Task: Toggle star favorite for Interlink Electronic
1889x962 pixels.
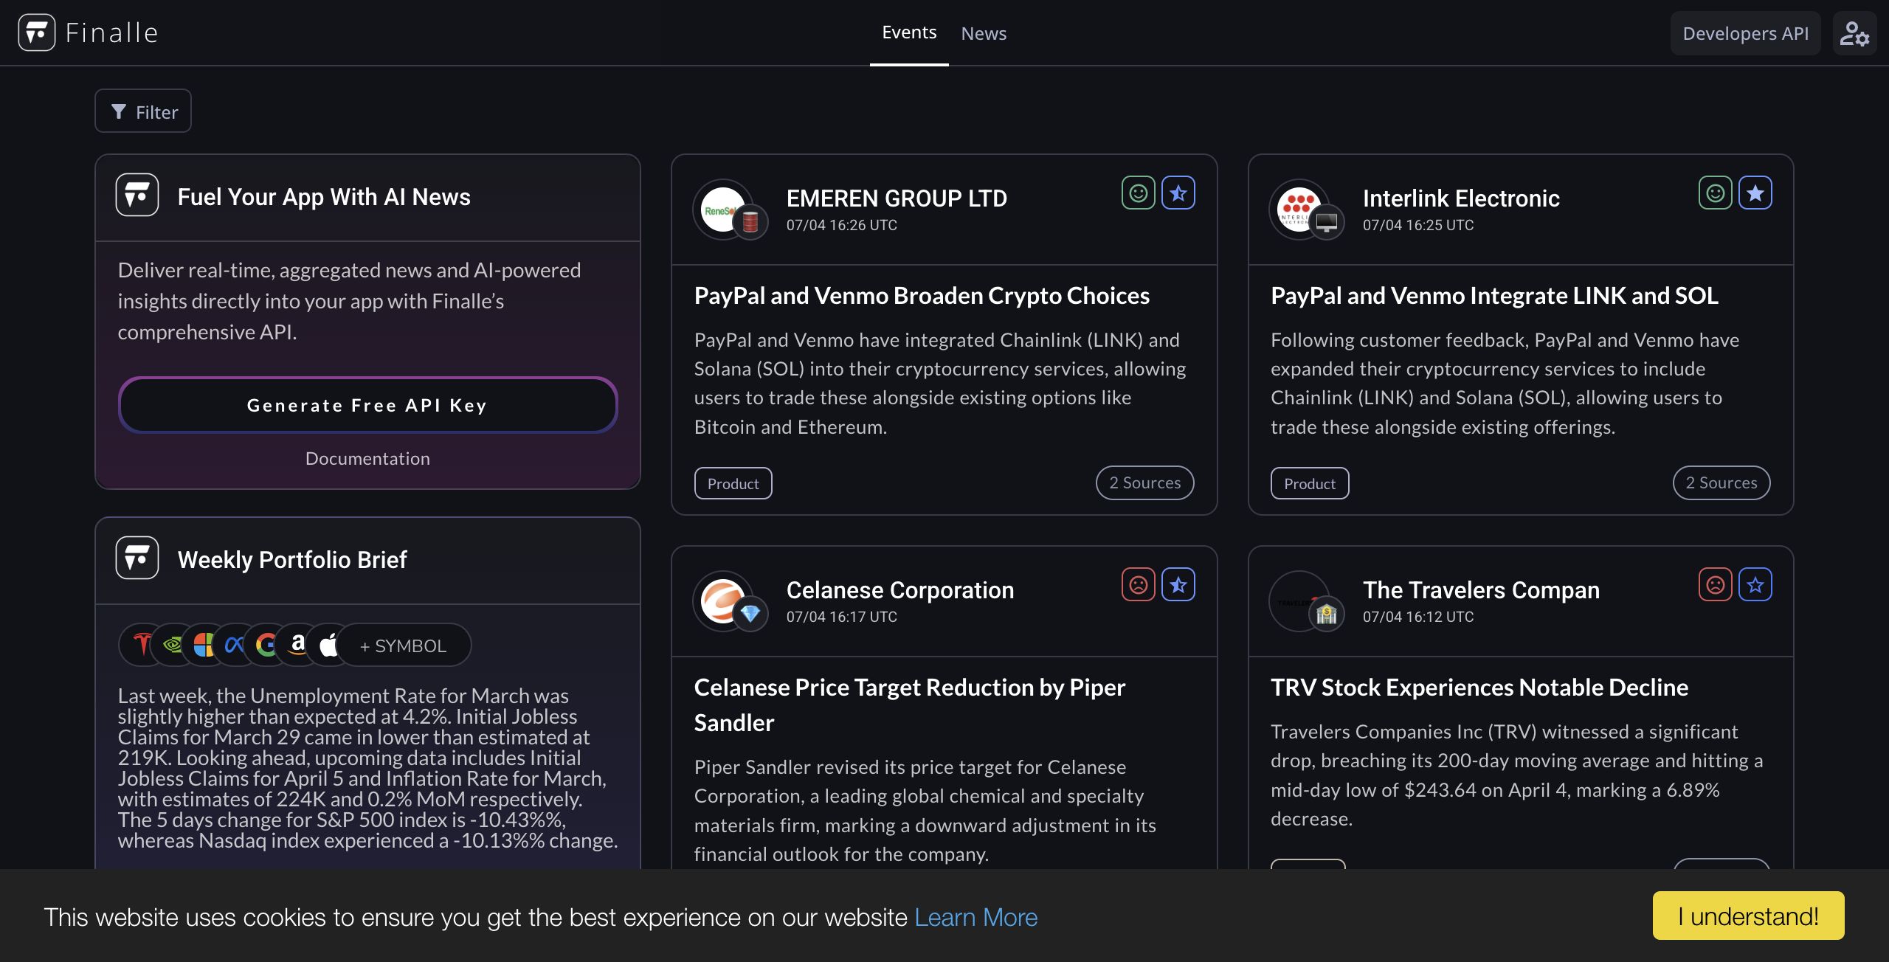Action: pyautogui.click(x=1755, y=193)
